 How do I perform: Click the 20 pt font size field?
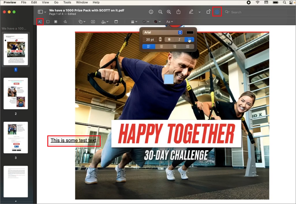(x=150, y=40)
